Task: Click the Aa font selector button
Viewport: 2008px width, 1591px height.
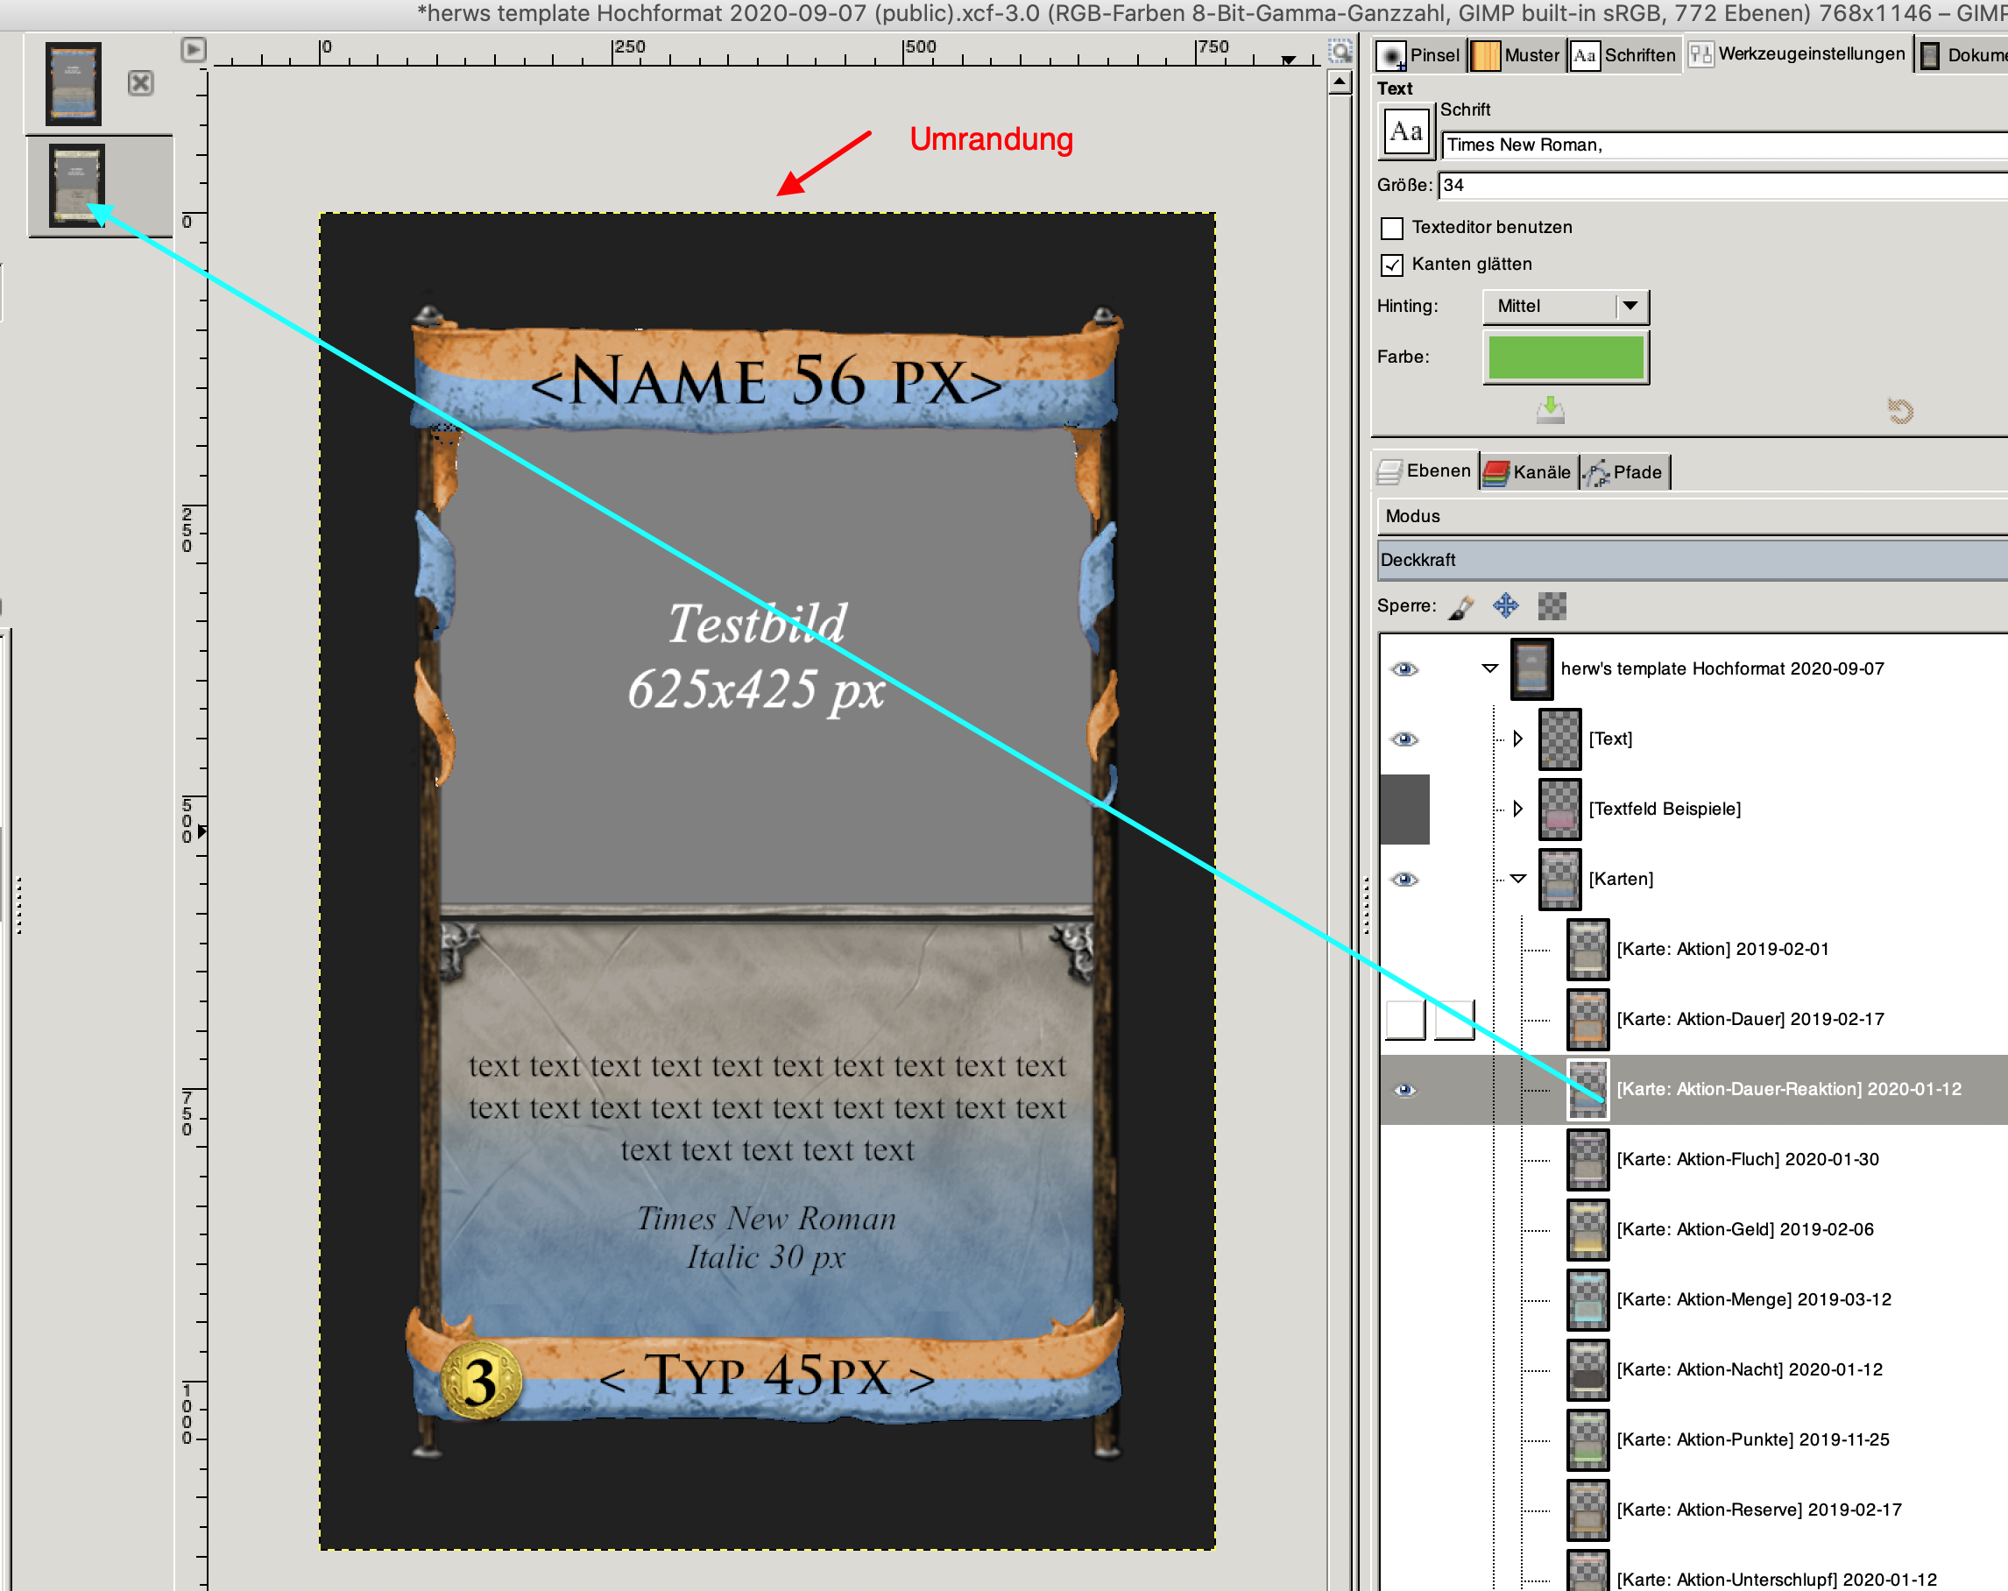Action: click(1406, 131)
